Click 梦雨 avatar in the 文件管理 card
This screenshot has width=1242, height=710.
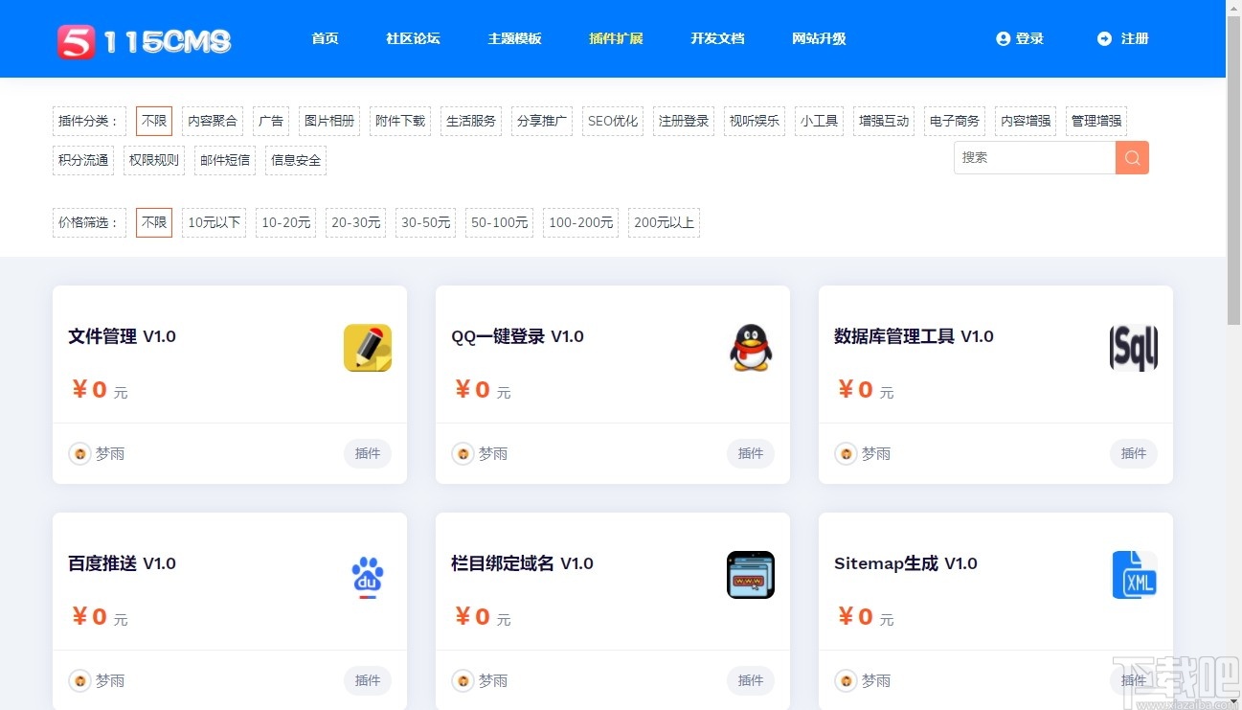click(79, 453)
